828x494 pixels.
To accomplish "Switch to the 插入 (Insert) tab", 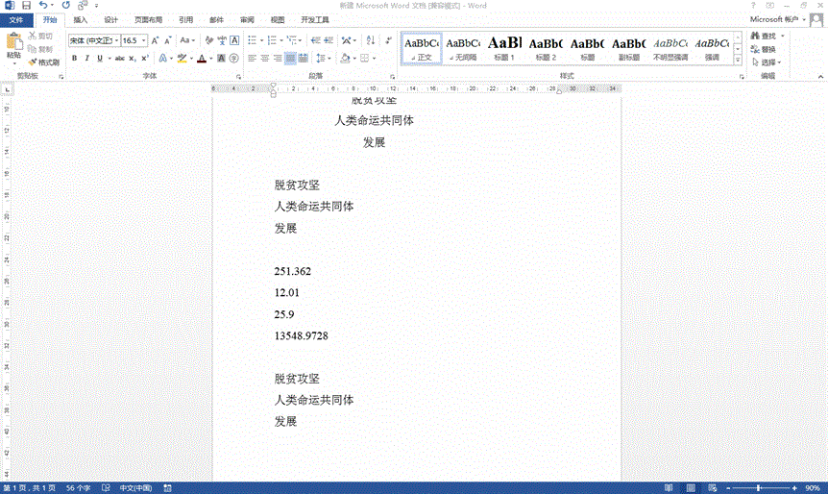I will coord(81,19).
